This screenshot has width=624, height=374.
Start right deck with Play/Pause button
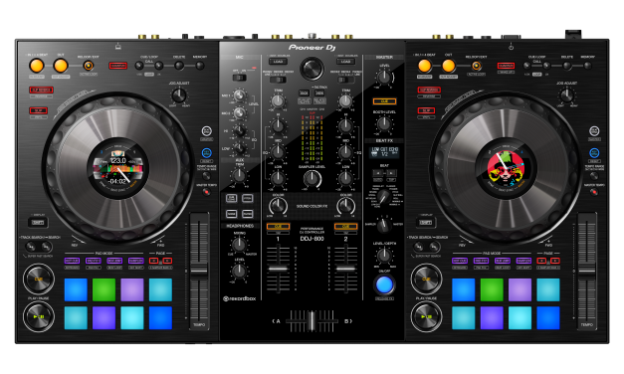(426, 316)
